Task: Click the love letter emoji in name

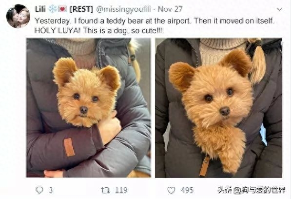Action: click(62, 9)
